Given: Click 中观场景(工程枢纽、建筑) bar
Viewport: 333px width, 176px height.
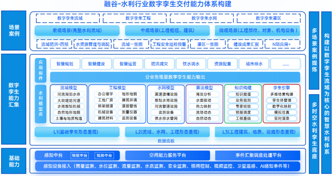Looking at the screenshot, I should pos(167,31).
